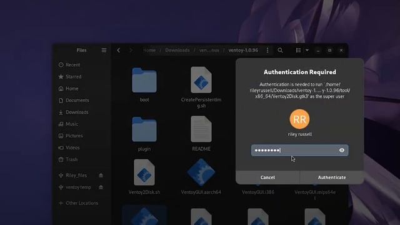Select the Ventoy2Disk.sh file icon
Image resolution: width=400 pixels, height=225 pixels.
coord(144,172)
